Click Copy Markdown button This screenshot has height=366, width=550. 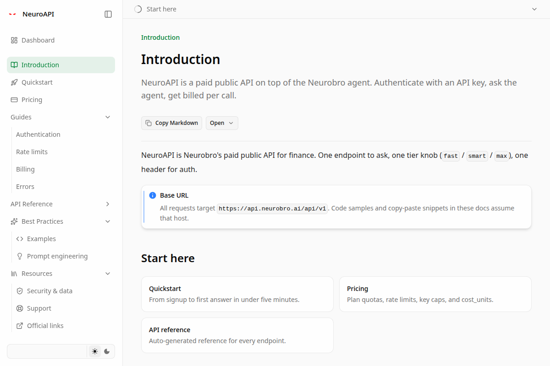pos(171,123)
